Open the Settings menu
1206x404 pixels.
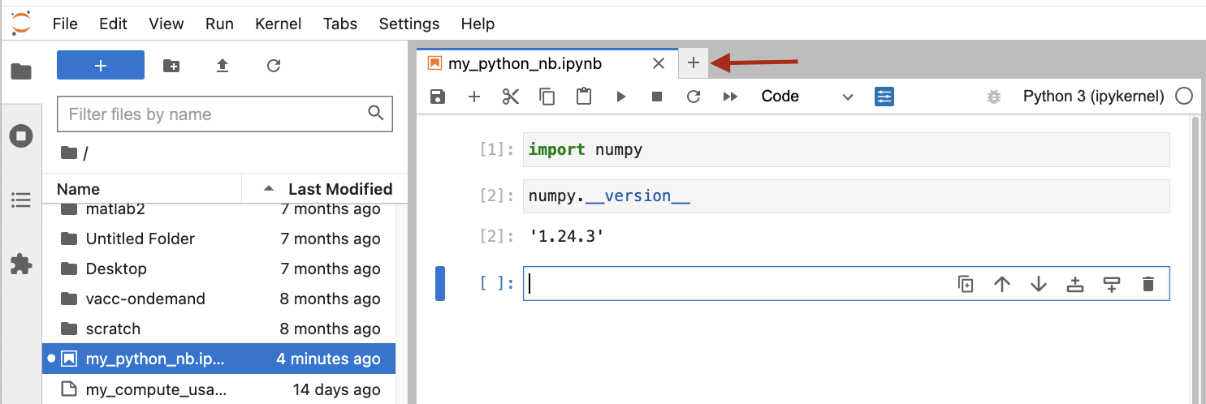pyautogui.click(x=409, y=24)
